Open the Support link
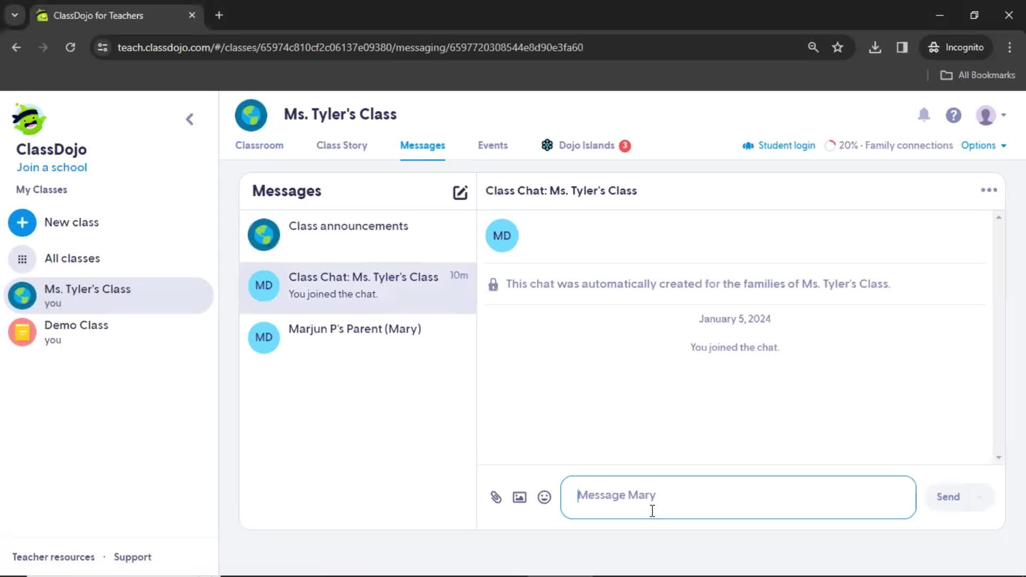 coord(133,557)
